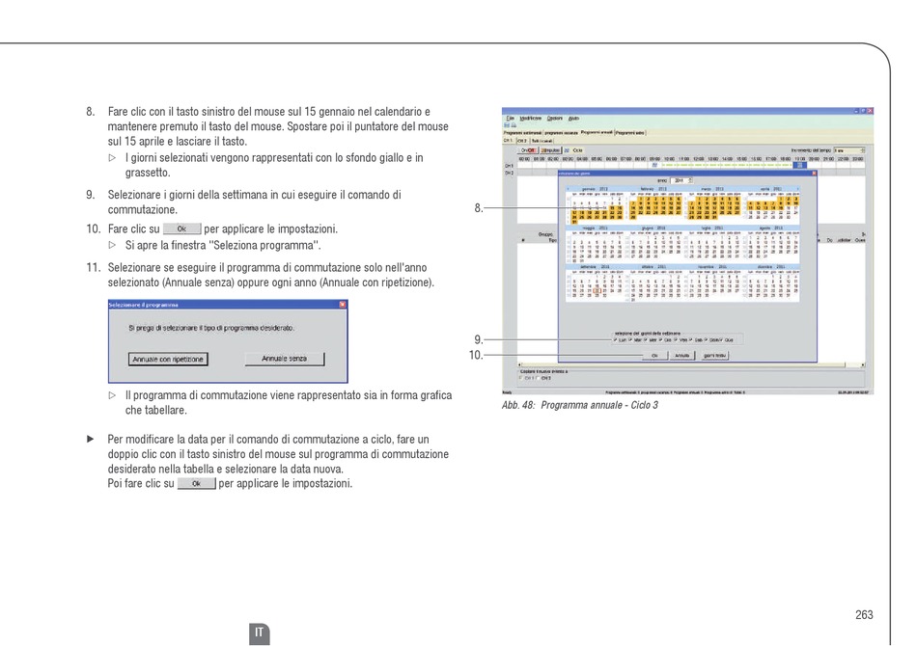Tick CH 1 under Copiare il nuovo evento
Viewport: 917px width, 646px height.
tap(521, 378)
